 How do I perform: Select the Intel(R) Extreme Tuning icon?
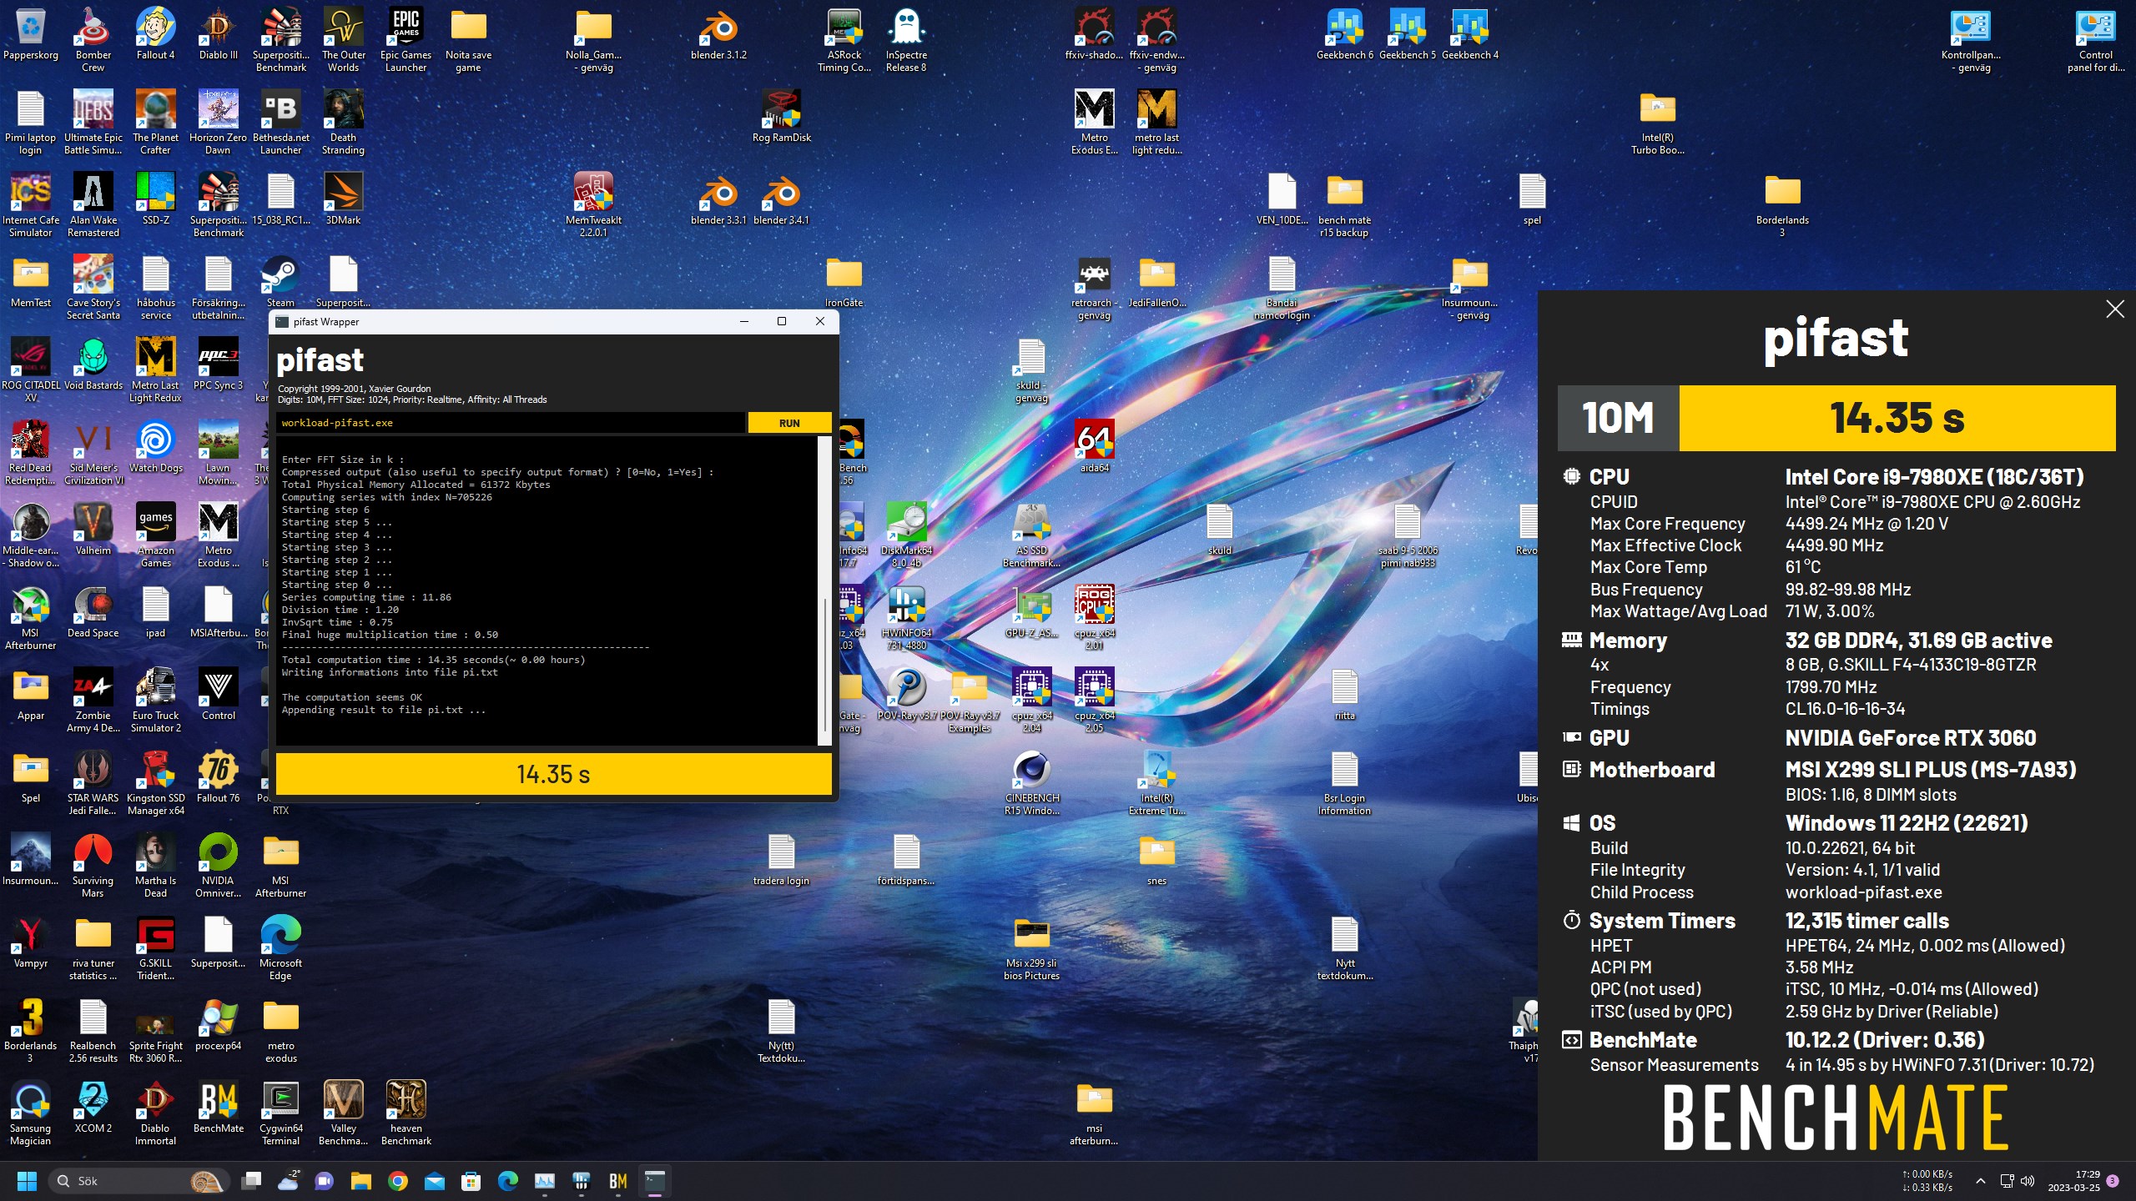(1157, 782)
